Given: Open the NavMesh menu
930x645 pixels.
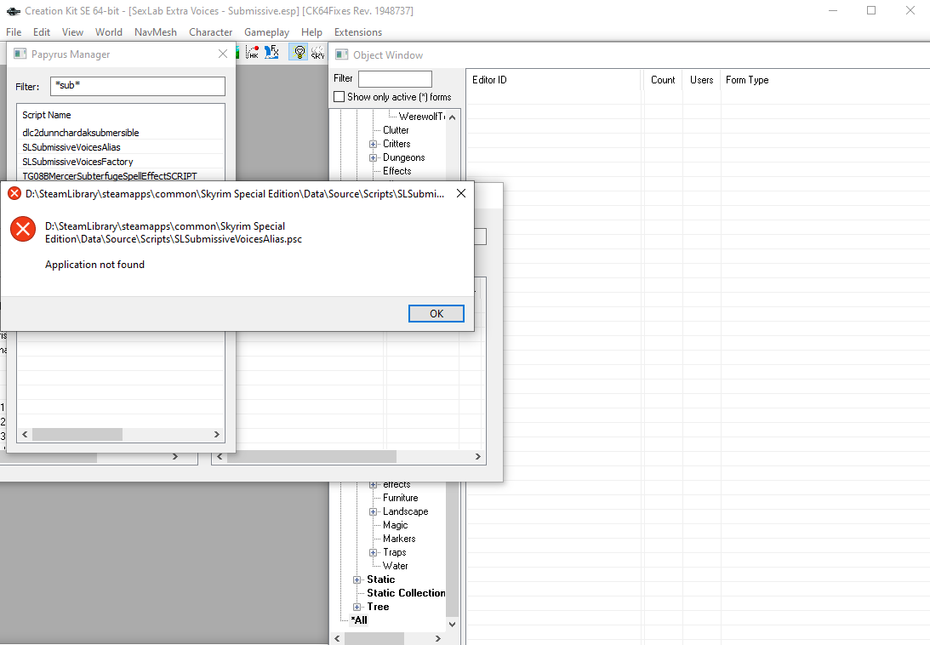Looking at the screenshot, I should (x=156, y=32).
